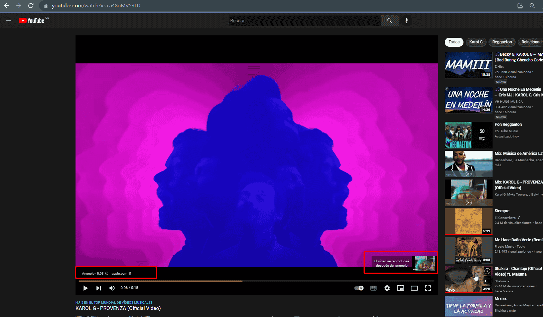Viewport: 543px width, 317px height.
Task: Switch to the Karol G filter tab
Action: [x=476, y=42]
